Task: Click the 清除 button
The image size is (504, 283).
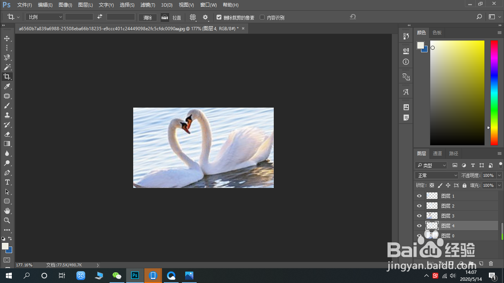Action: [x=148, y=17]
